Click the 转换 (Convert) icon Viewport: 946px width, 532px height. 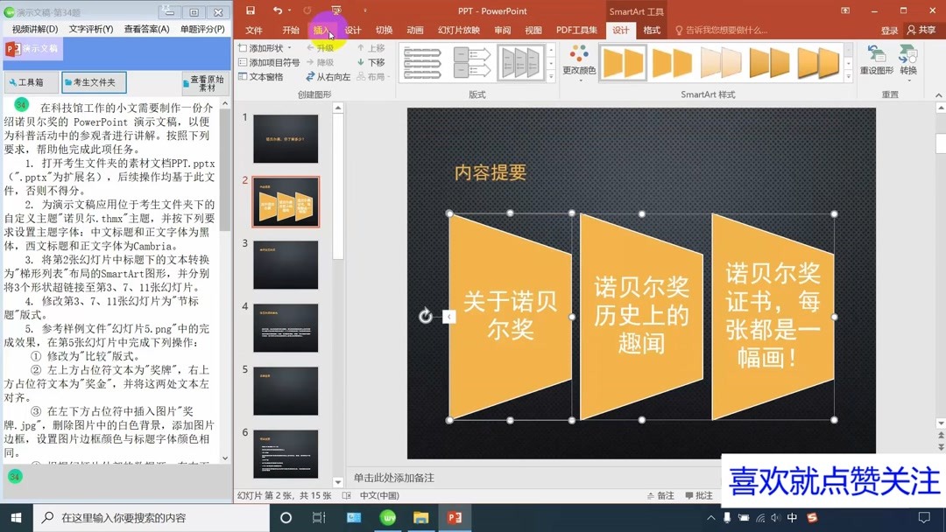(x=907, y=52)
